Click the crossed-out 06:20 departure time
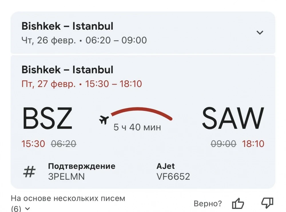This screenshot has width=286, height=212. click(63, 144)
